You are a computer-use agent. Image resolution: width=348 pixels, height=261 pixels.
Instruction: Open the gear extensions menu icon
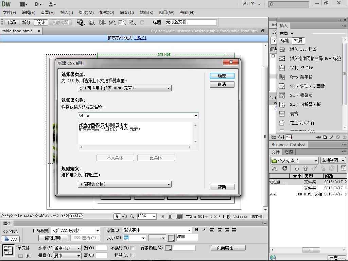click(x=38, y=4)
